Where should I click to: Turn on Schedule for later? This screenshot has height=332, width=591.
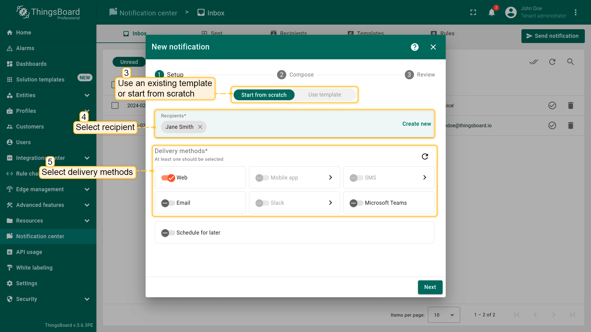click(x=168, y=233)
